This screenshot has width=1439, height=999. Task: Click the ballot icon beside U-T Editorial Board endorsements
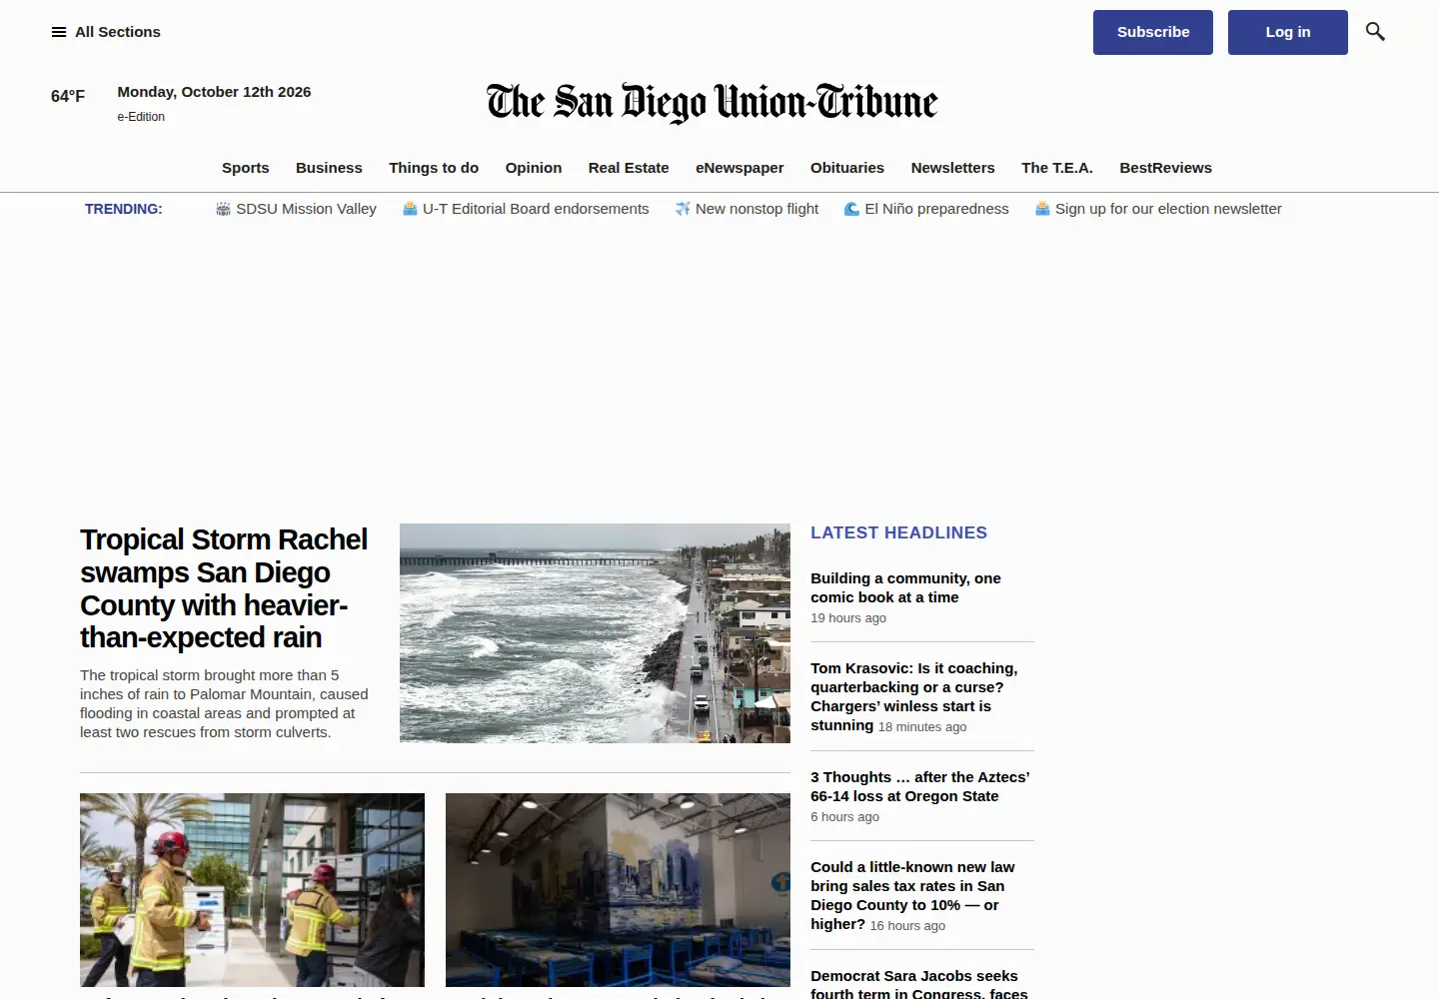pyautogui.click(x=410, y=209)
